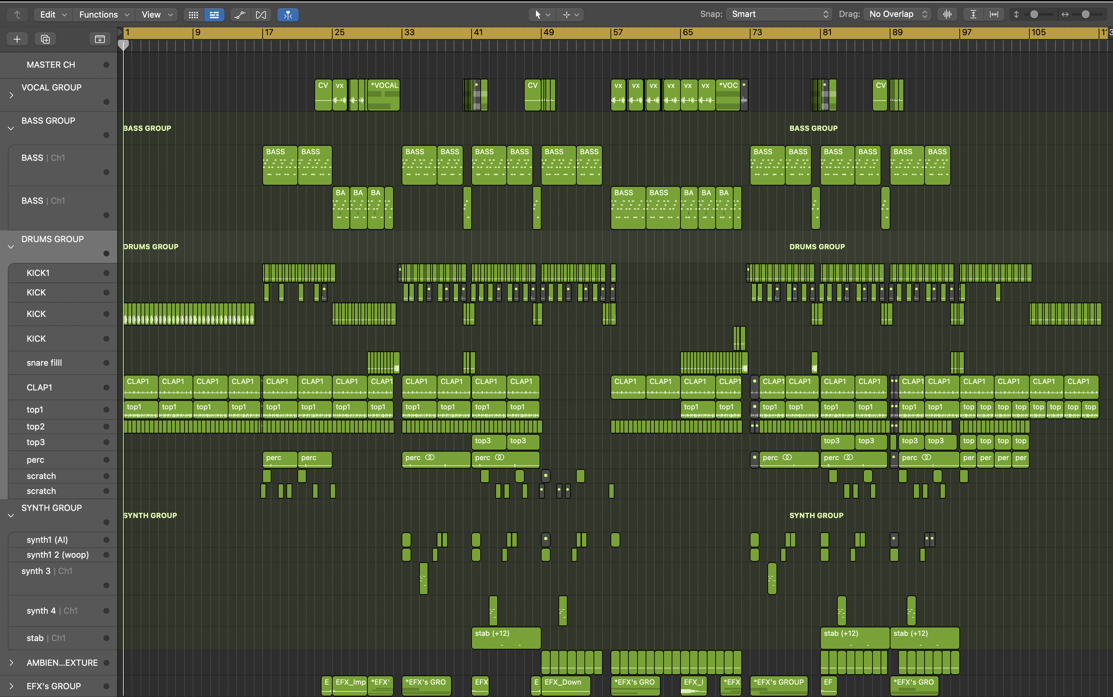
Task: Click the horizontal auto zoom icon
Action: pyautogui.click(x=994, y=14)
